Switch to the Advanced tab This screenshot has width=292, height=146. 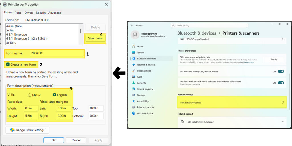(x=55, y=13)
